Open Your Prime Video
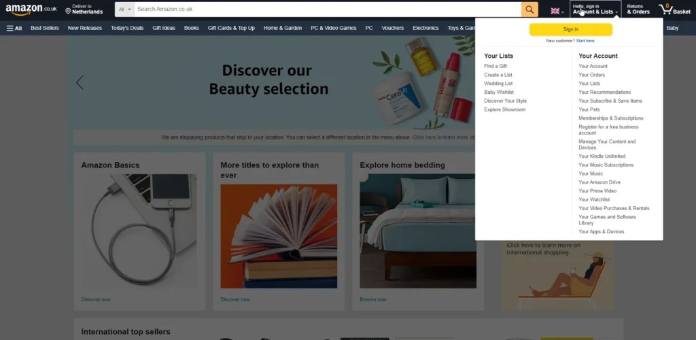The height and width of the screenshot is (340, 696). point(597,191)
